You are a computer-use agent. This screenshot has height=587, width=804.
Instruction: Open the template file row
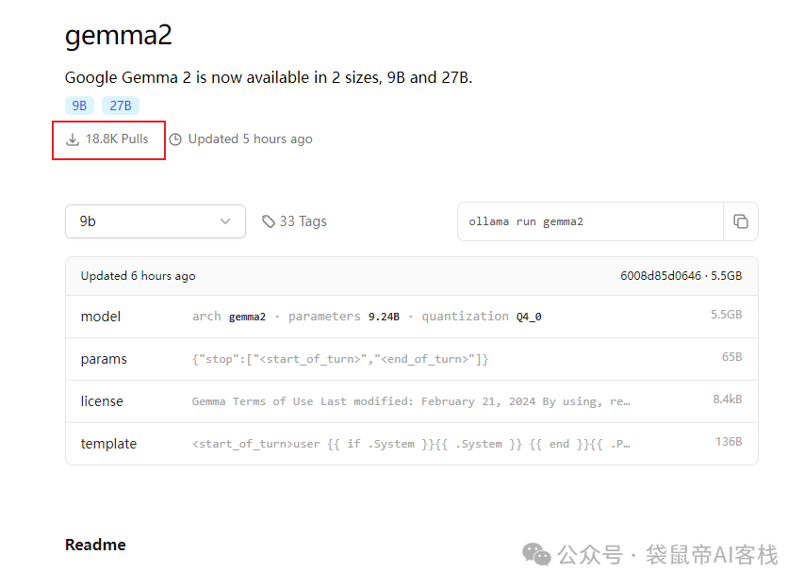coord(411,444)
